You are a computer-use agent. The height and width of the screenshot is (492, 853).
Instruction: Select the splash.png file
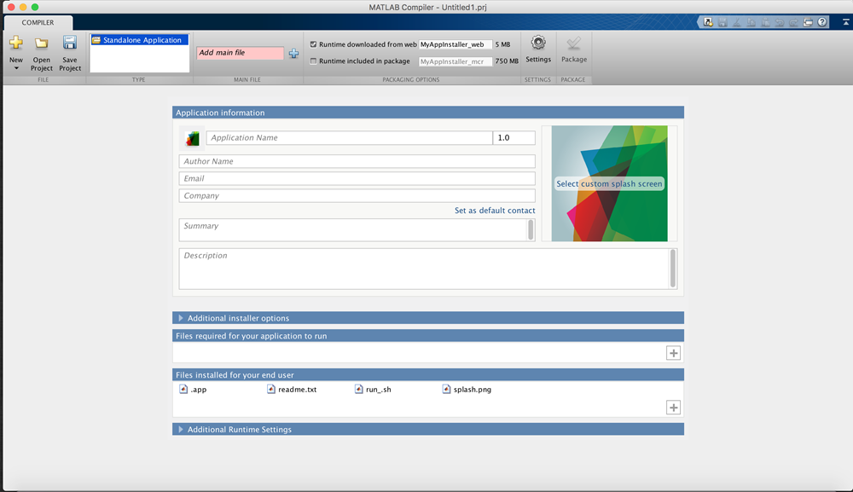click(x=467, y=389)
